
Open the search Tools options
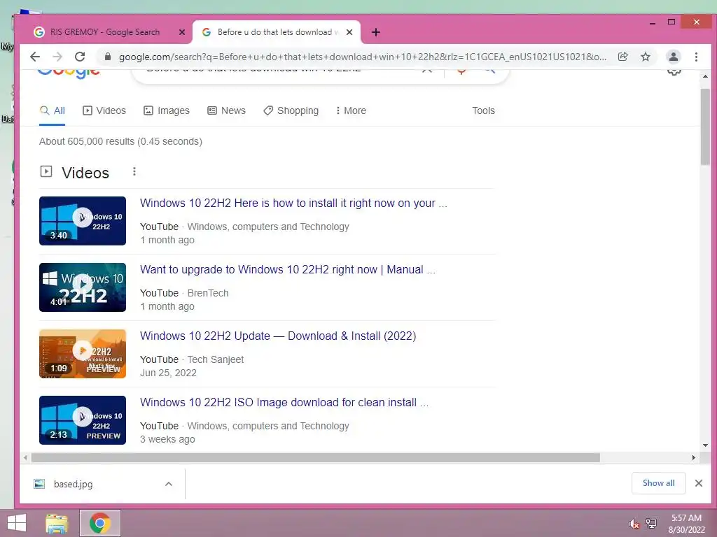[483, 110]
